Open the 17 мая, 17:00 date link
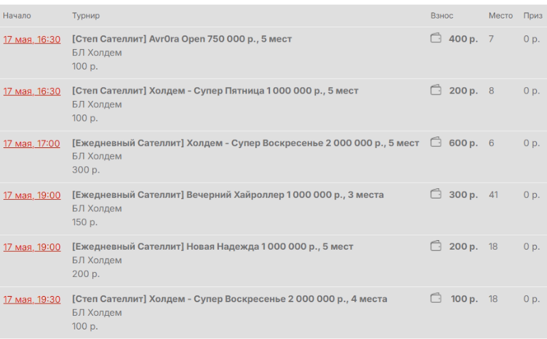 (x=31, y=143)
